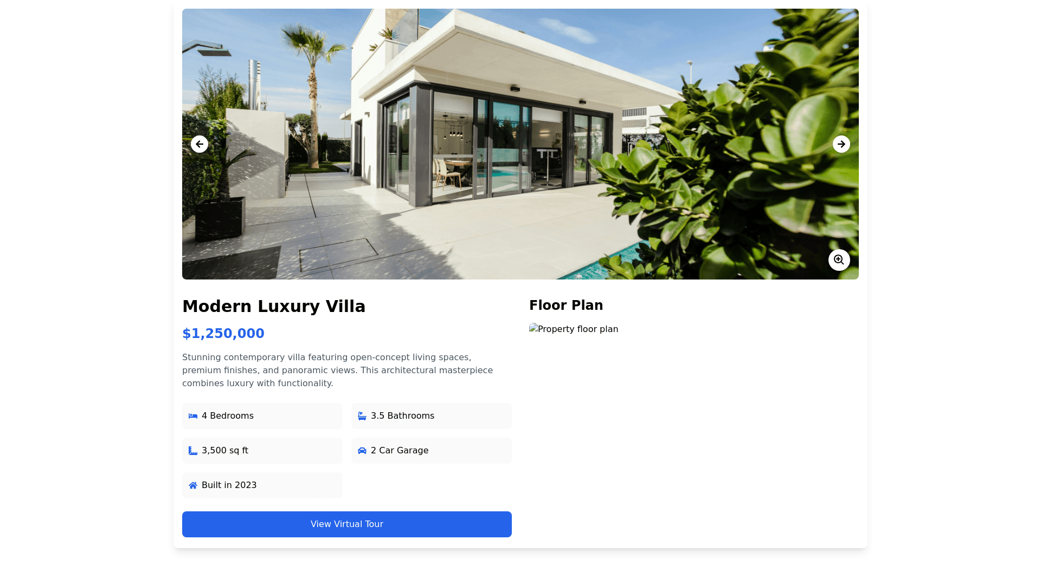The image size is (1041, 585).
Task: Select the Property floor plan image
Action: pyautogui.click(x=574, y=329)
